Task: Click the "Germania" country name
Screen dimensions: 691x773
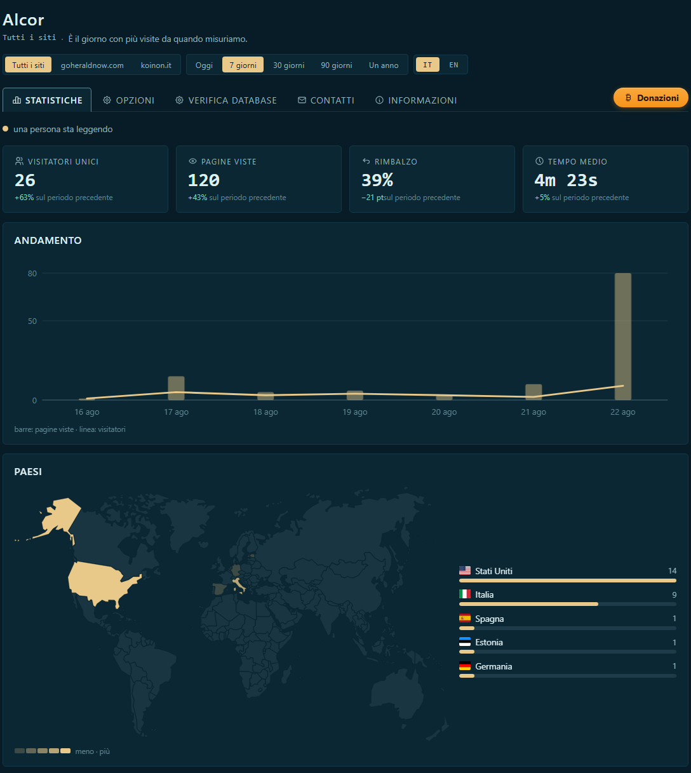Action: click(493, 666)
